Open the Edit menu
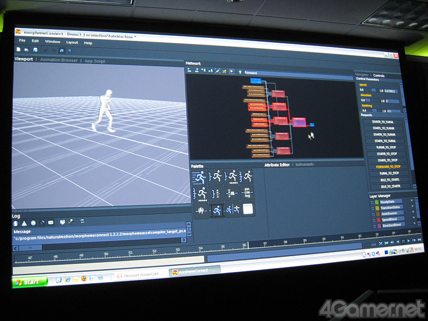This screenshot has height=321, width=428. pos(35,41)
